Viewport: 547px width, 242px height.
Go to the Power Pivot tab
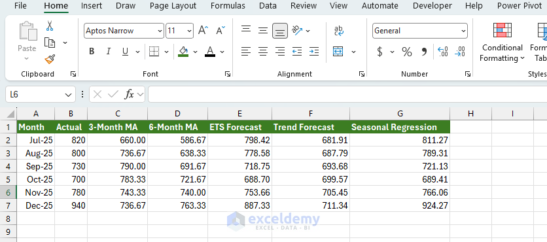point(520,6)
